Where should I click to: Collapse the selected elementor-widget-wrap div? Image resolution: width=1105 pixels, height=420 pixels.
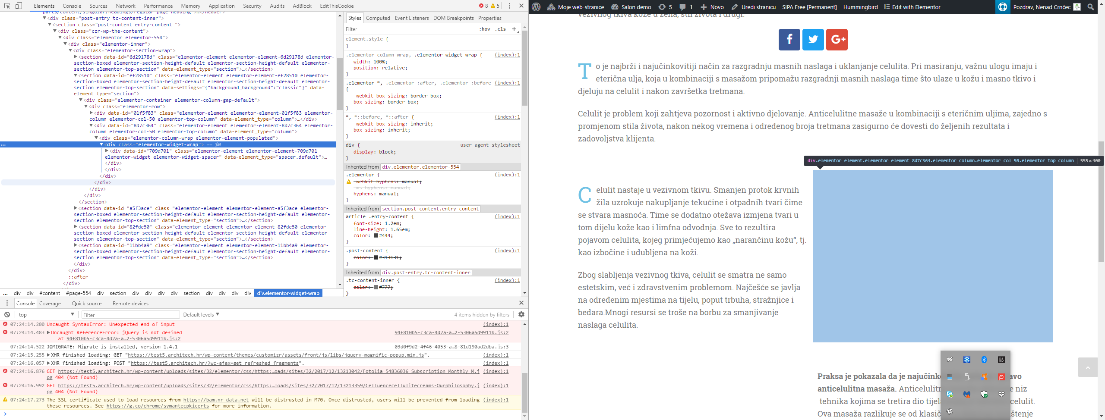(x=102, y=144)
